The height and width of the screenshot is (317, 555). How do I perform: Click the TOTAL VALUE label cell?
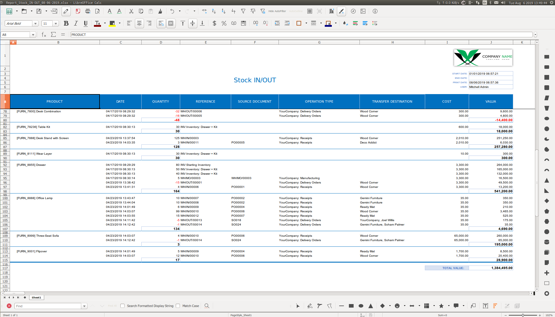[447, 268]
